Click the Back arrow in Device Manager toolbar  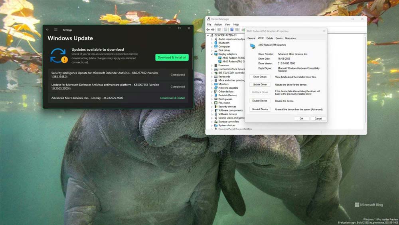pos(208,30)
